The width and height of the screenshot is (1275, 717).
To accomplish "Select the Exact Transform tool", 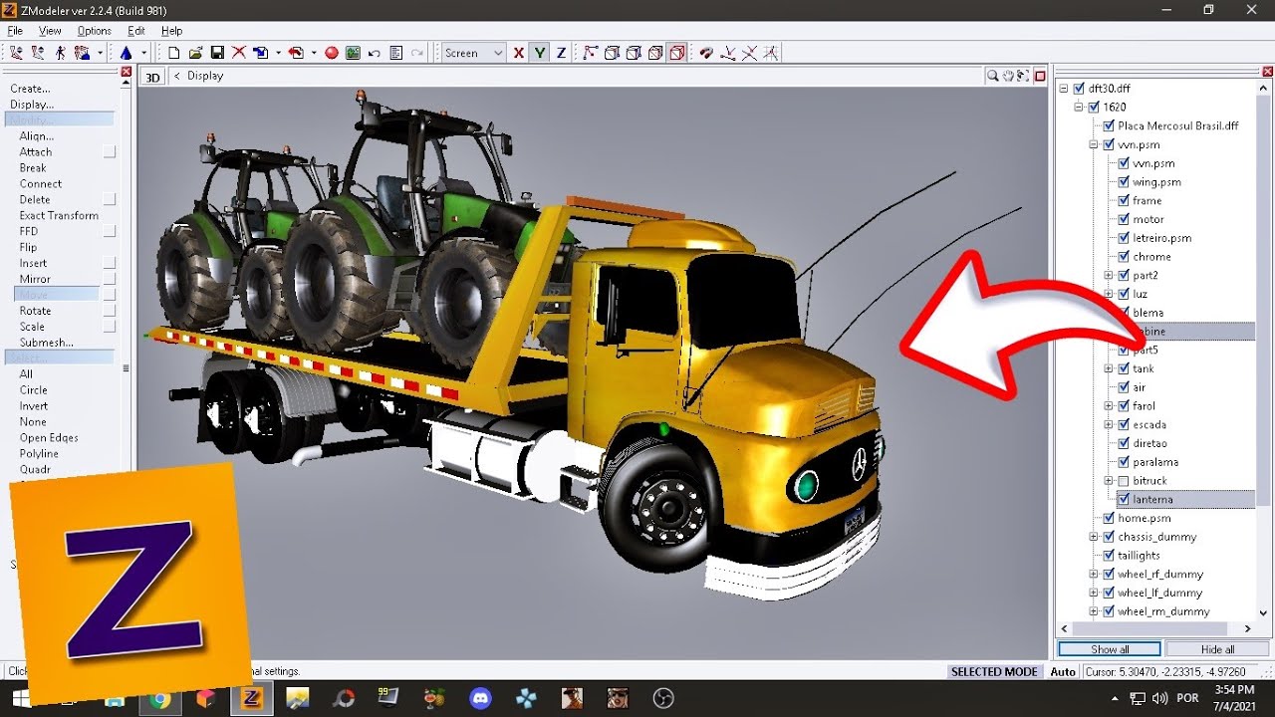I will (59, 215).
